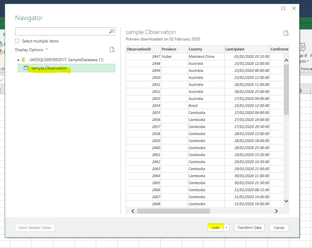Click the Brazil country cell
This screenshot has width=312, height=248.
pyautogui.click(x=206, y=106)
